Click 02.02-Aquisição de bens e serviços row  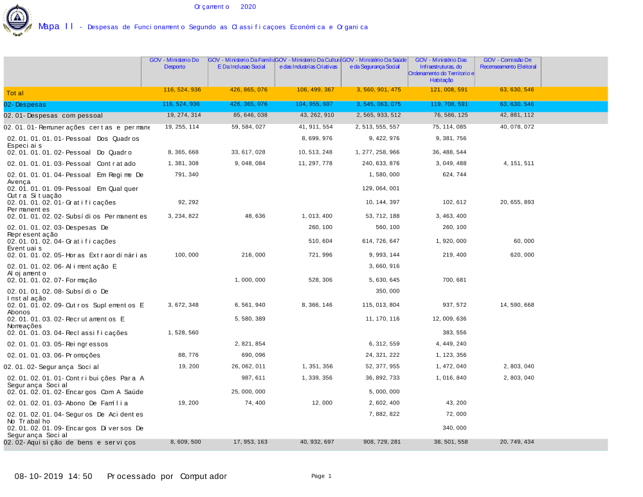coord(69,442)
